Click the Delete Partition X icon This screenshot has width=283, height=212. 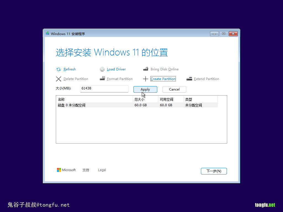(x=59, y=79)
